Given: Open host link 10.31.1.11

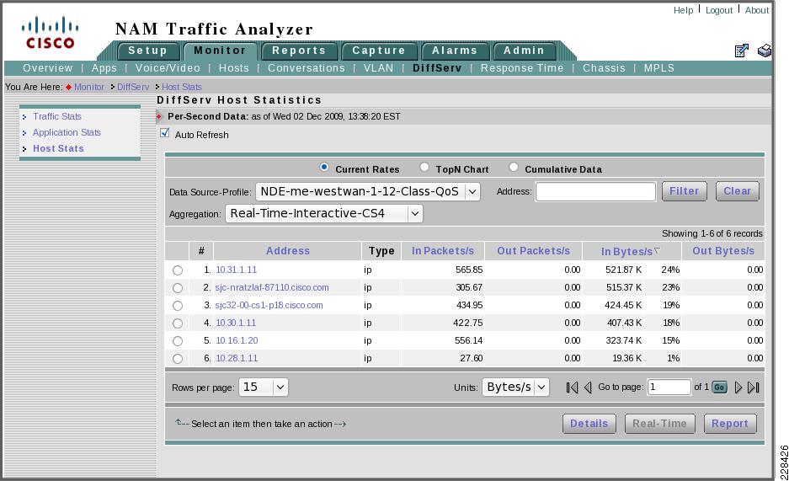Looking at the screenshot, I should tap(236, 270).
